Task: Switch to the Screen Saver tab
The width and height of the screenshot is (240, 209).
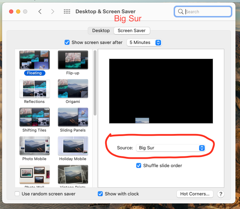Action: 132,31
